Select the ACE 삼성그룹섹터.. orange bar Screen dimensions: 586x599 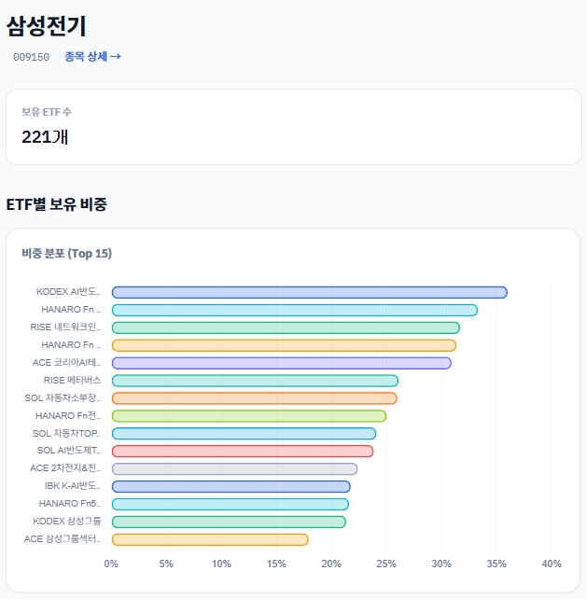pyautogui.click(x=210, y=539)
